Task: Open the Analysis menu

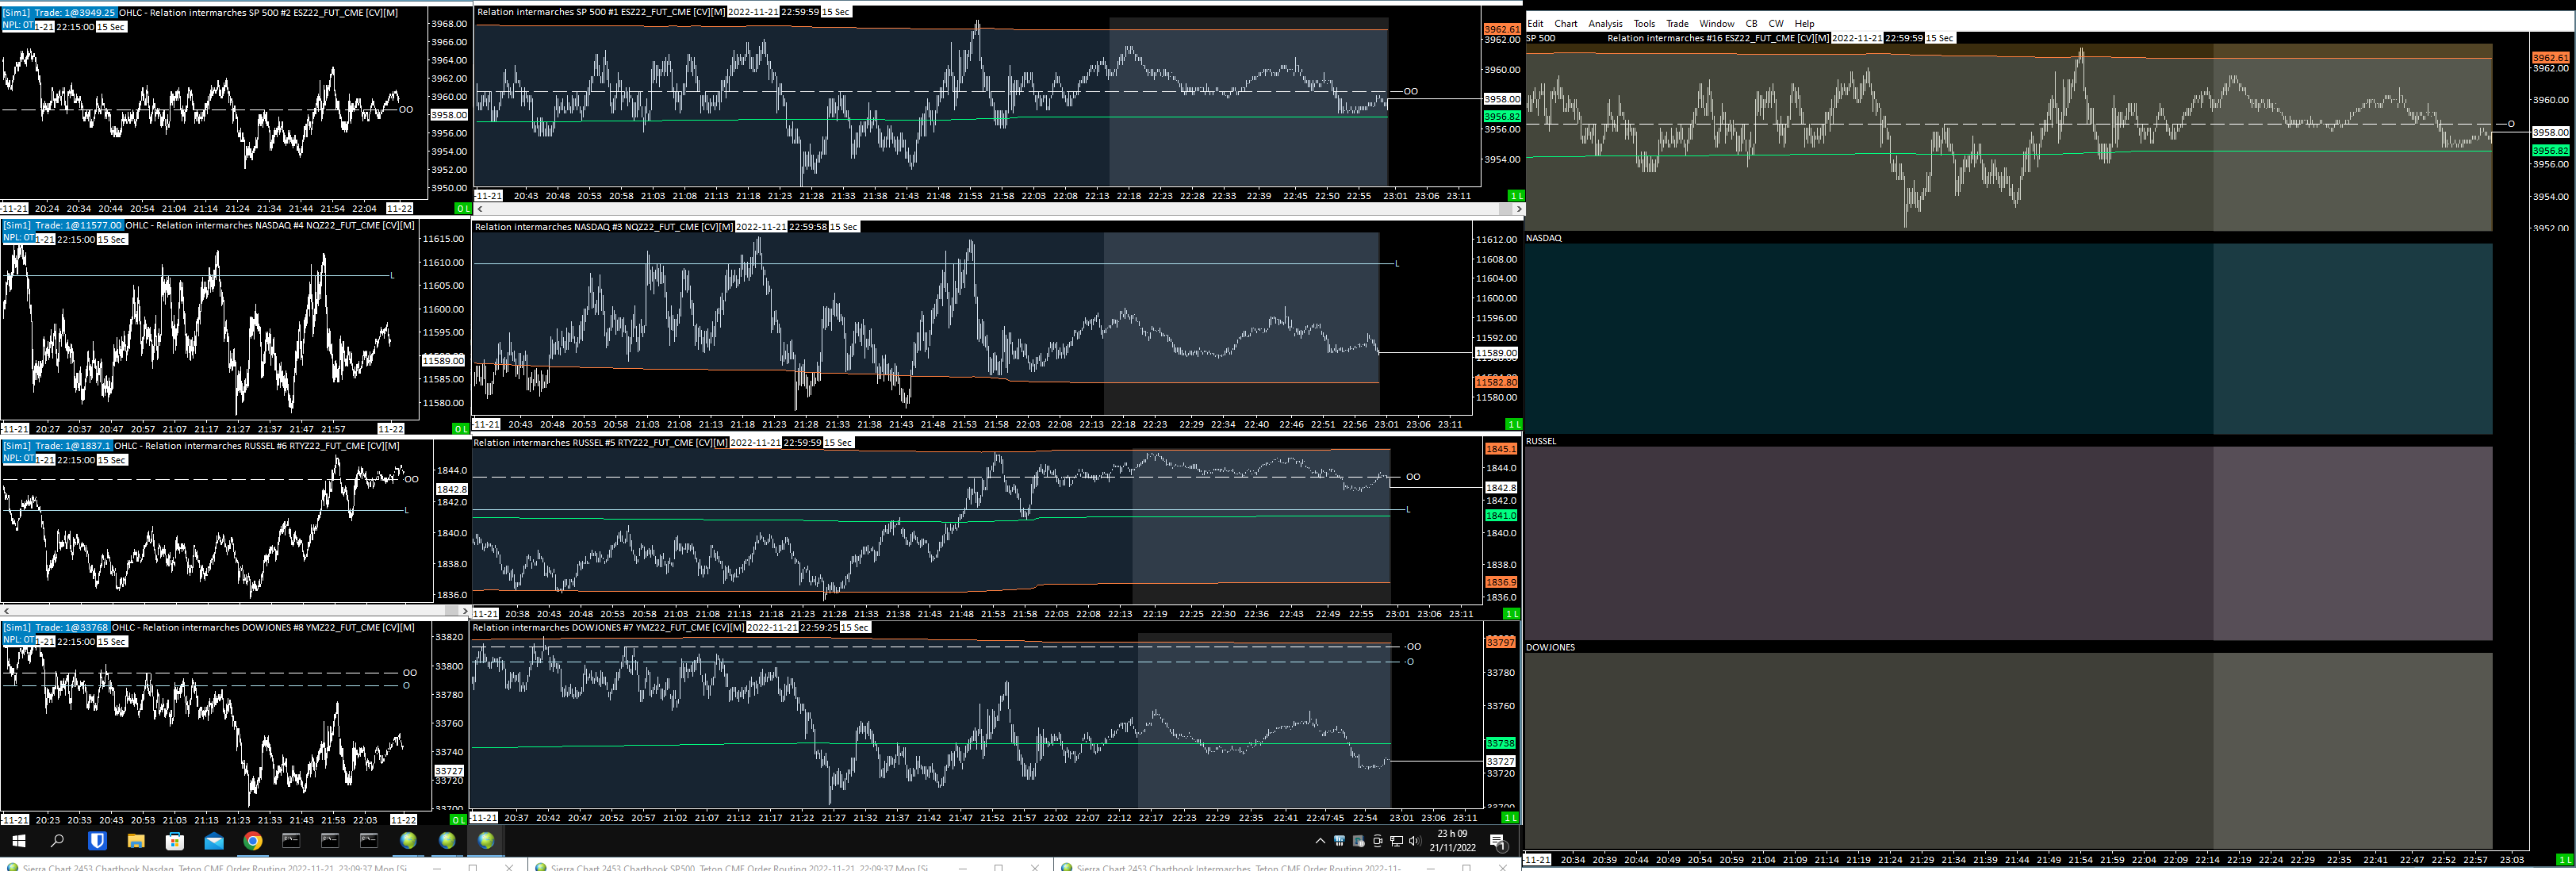Action: click(1605, 23)
